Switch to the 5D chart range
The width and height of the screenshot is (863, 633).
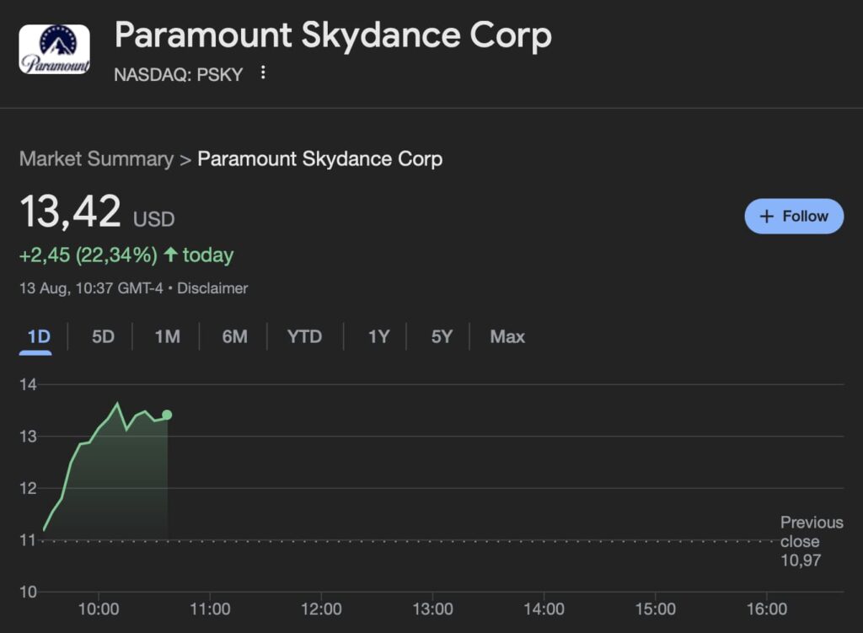[x=103, y=337]
